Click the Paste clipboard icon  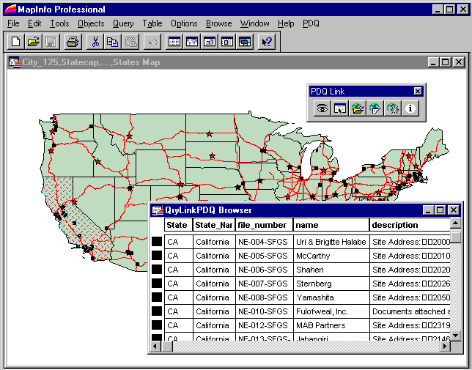[130, 42]
